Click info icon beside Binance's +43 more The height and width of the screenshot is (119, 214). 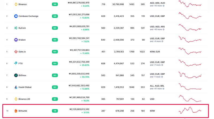163,6
